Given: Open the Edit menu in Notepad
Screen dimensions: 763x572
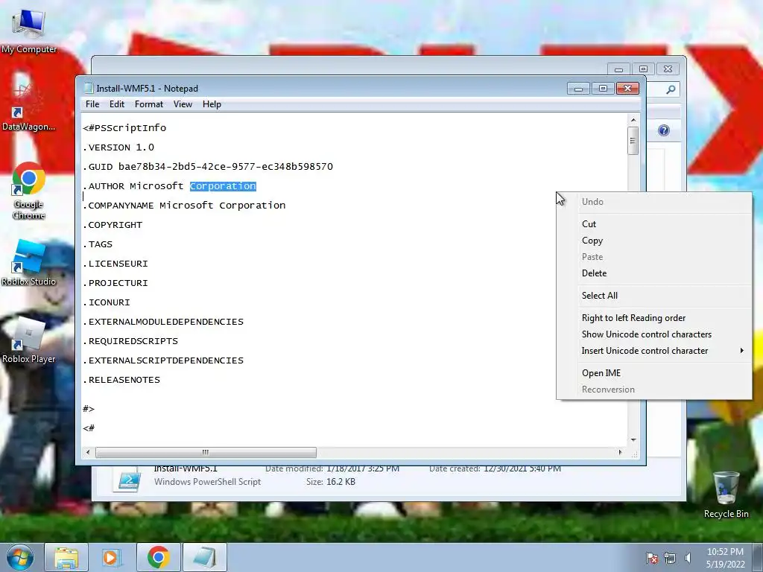Looking at the screenshot, I should pyautogui.click(x=117, y=104).
